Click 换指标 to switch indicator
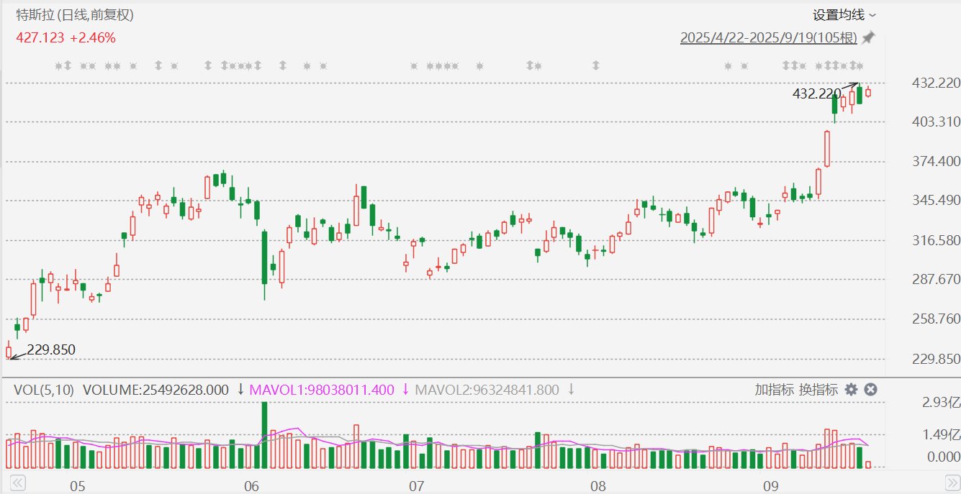 [818, 390]
